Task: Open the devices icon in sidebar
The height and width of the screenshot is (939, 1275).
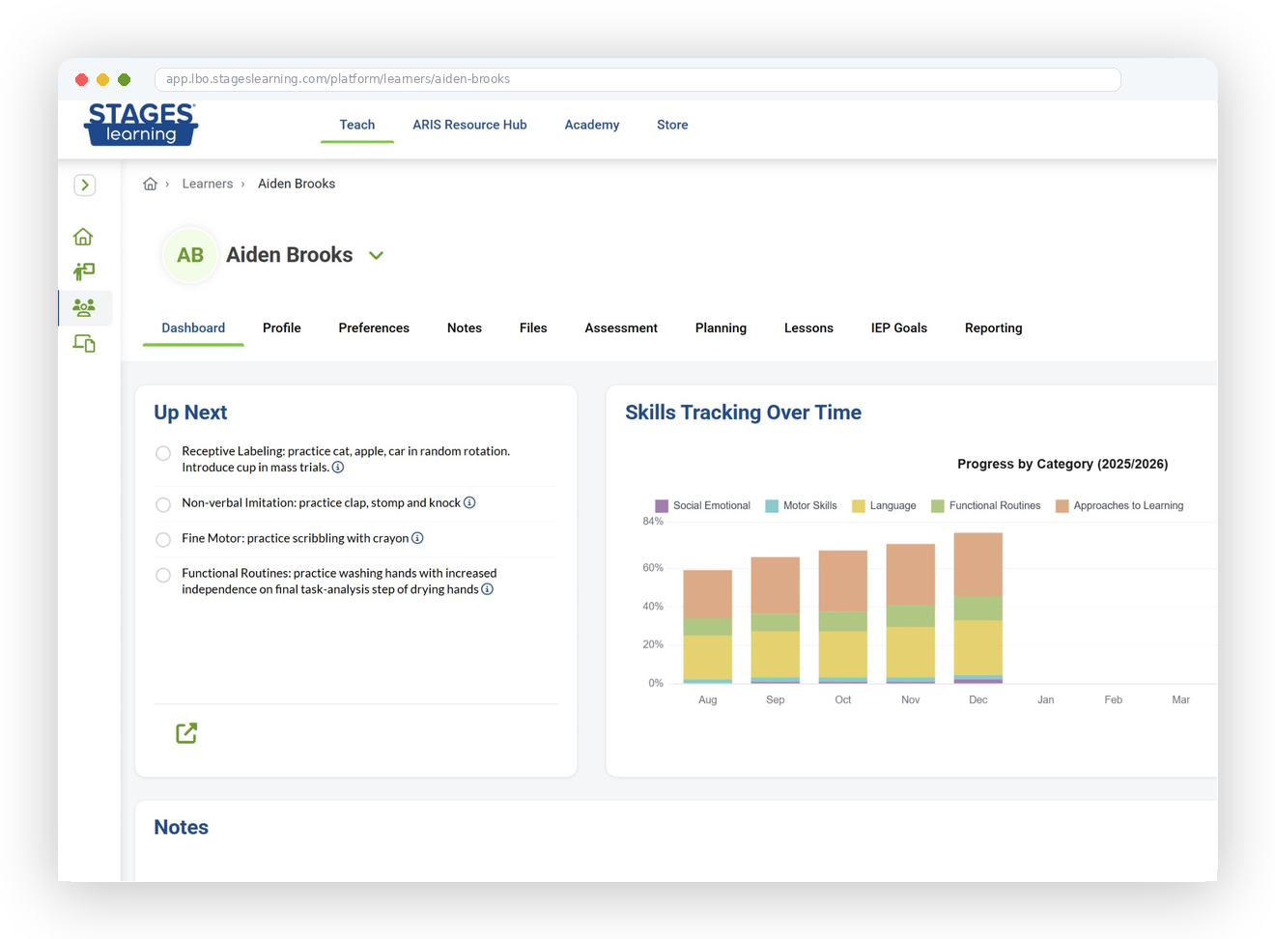Action: click(x=84, y=344)
